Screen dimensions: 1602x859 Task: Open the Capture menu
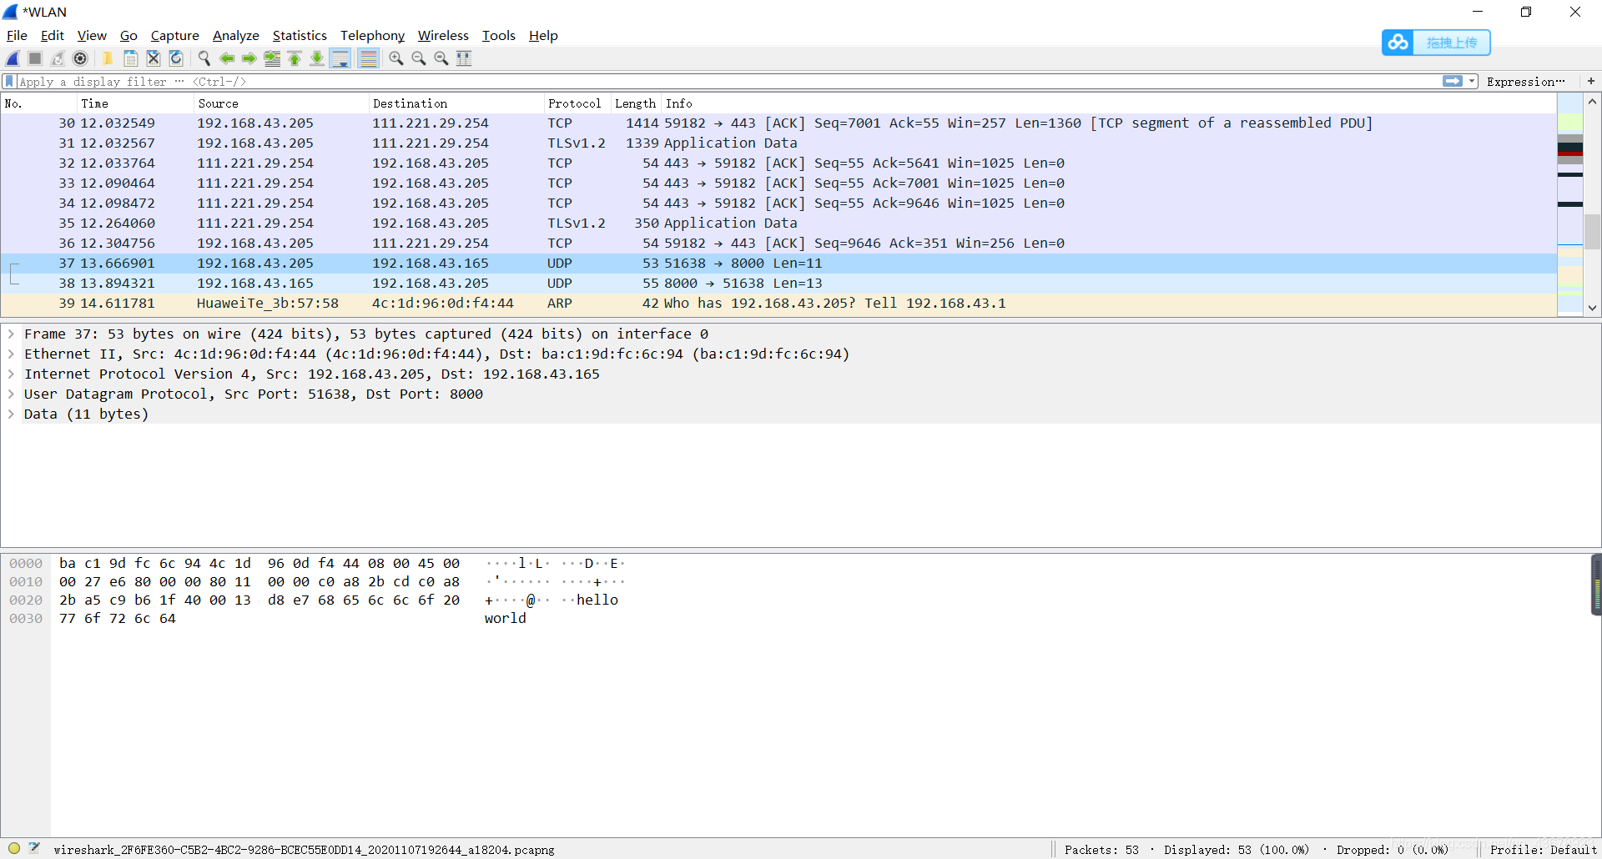tap(174, 35)
